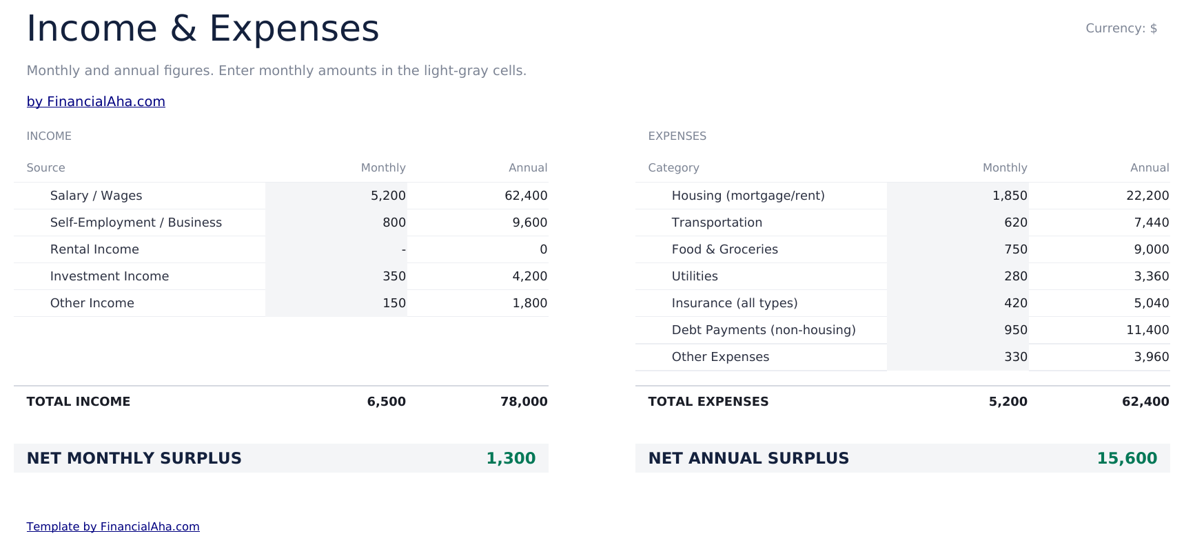Image resolution: width=1184 pixels, height=547 pixels.
Task: Click the 'Other Expenses' row label
Action: click(x=720, y=357)
